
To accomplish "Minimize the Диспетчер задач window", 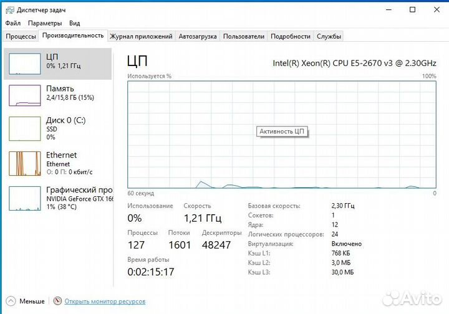I will click(389, 10).
